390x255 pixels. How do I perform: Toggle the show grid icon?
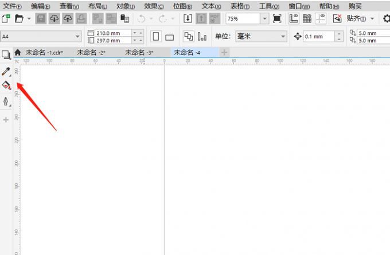tap(307, 19)
